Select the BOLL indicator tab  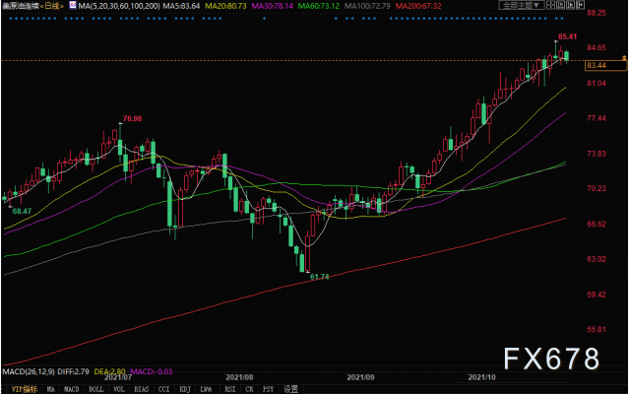click(95, 389)
